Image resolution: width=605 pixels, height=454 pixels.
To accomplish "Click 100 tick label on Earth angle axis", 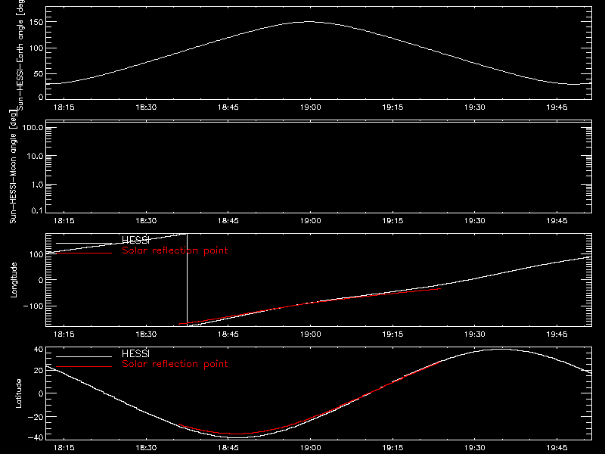I will [x=36, y=48].
